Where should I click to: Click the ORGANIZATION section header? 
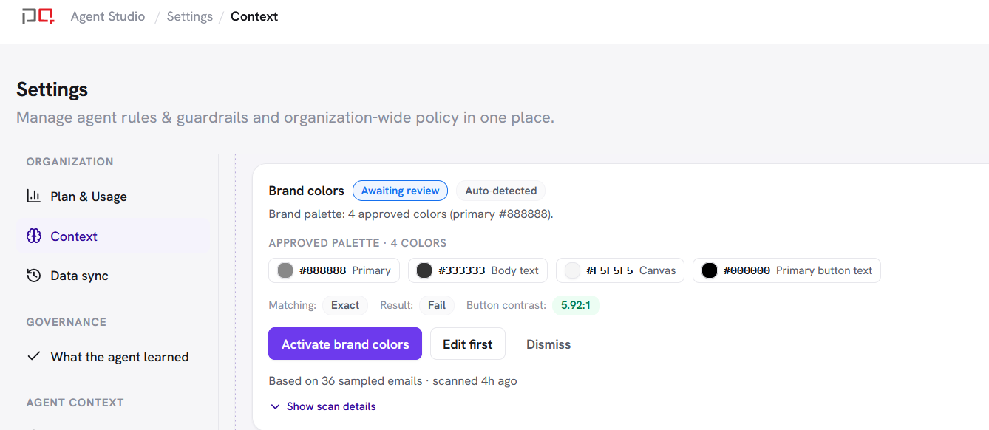[x=70, y=162]
